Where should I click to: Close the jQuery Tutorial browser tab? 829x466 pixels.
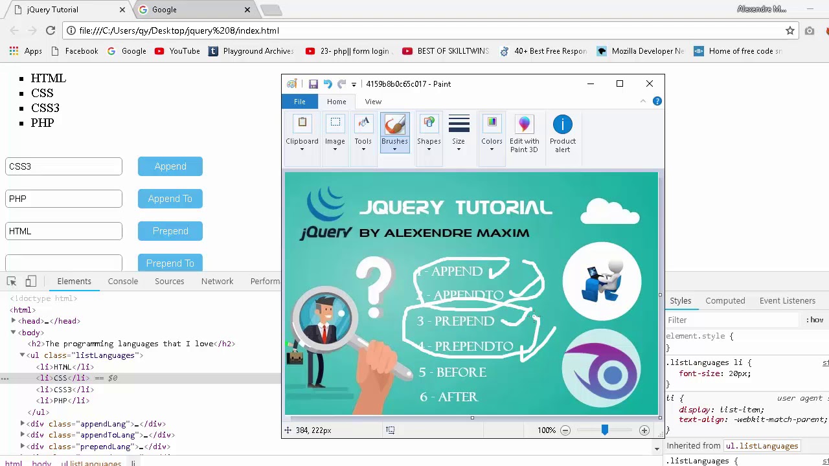coord(122,10)
